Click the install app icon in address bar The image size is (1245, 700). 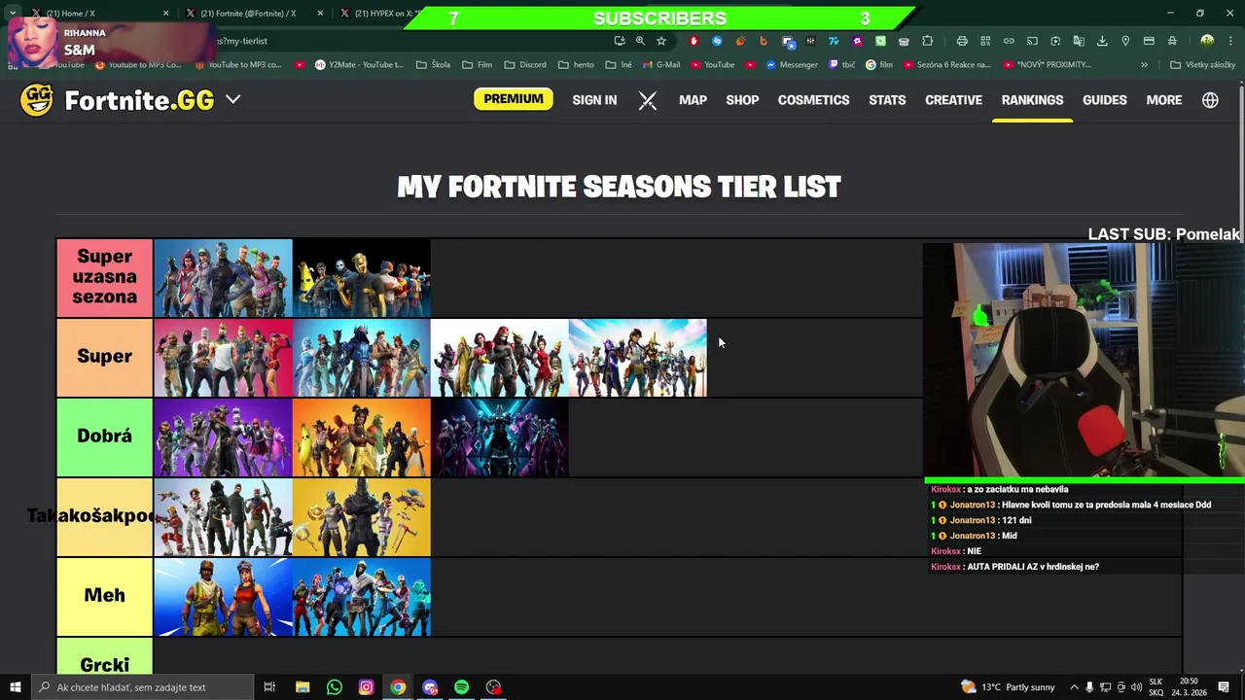pyautogui.click(x=619, y=41)
